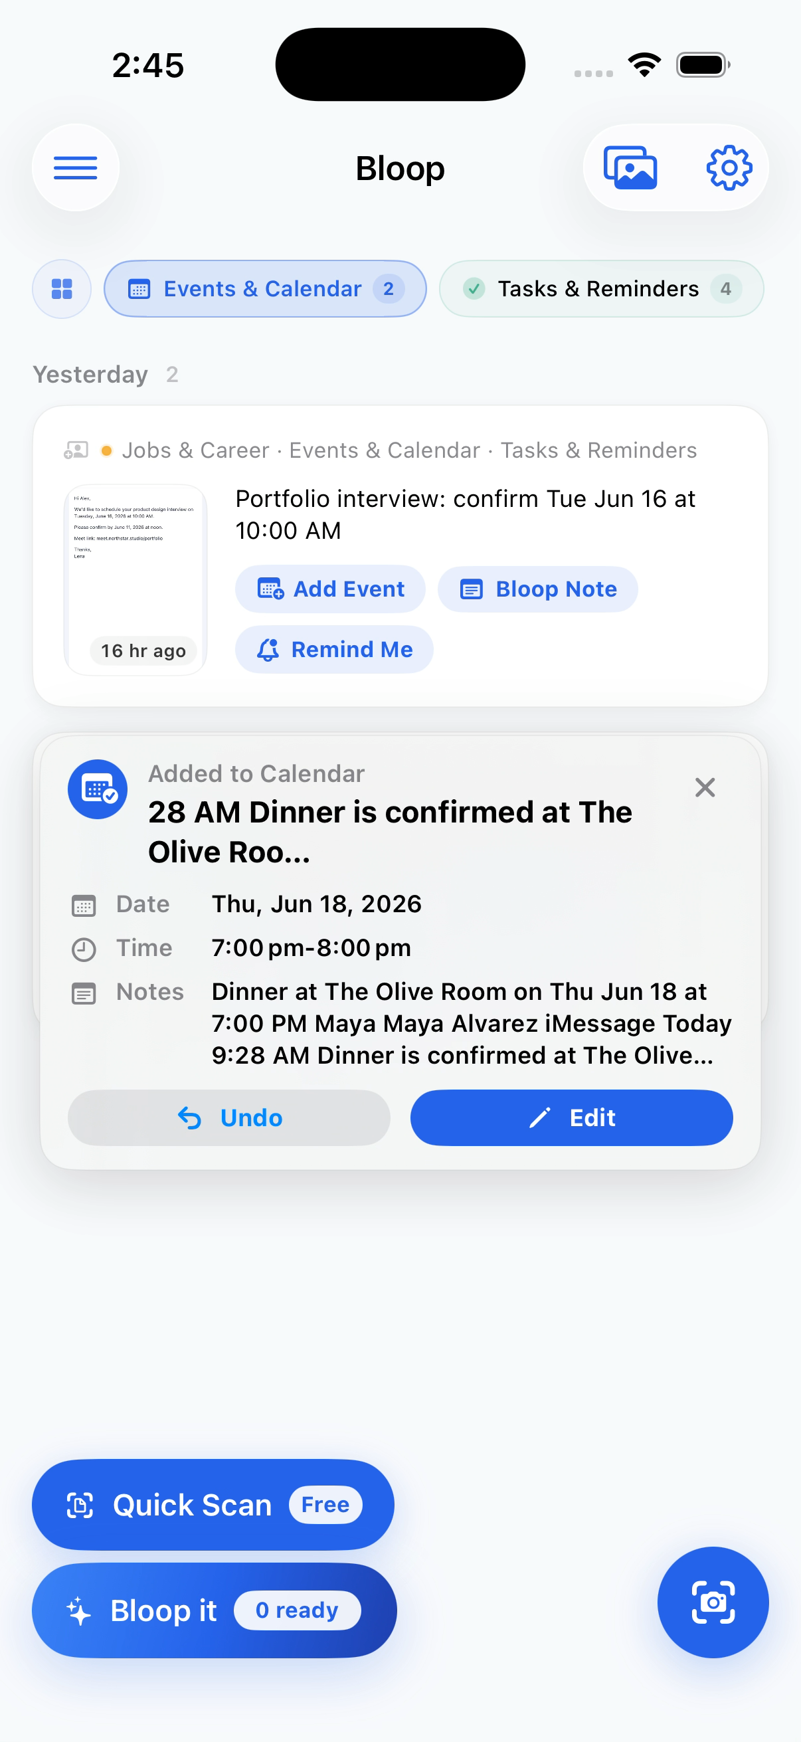This screenshot has width=801, height=1742.
Task: Click the clock icon beside Time
Action: point(84,949)
